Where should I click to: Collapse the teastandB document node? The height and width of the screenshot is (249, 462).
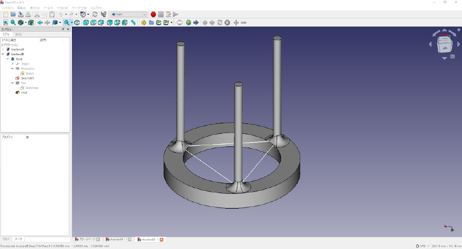(3, 54)
